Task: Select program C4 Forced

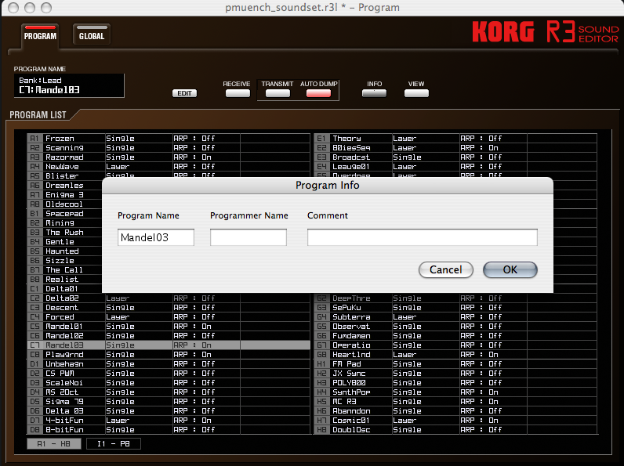Action: tap(169, 317)
